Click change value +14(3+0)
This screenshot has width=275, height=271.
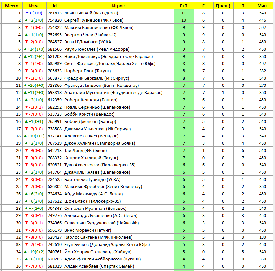[34, 49]
